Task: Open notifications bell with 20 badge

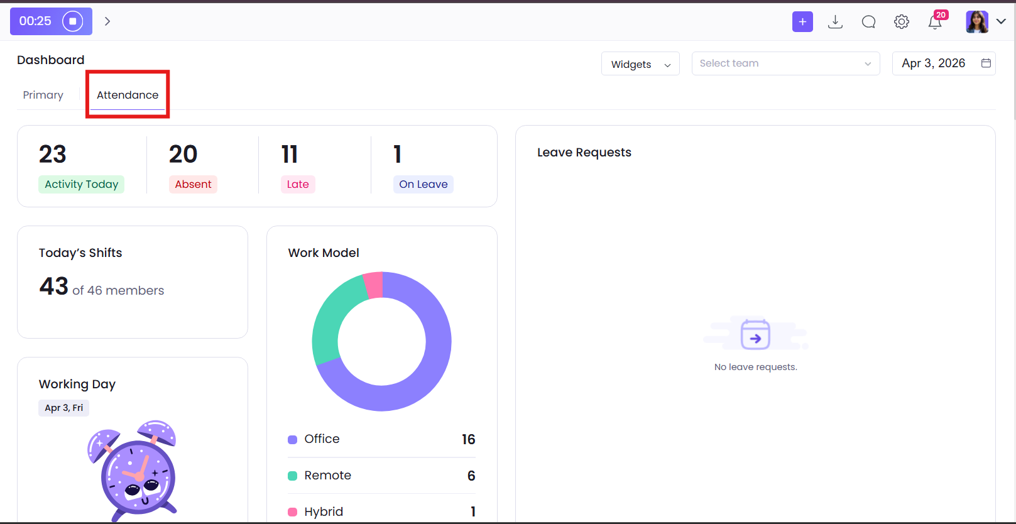Action: 935,22
